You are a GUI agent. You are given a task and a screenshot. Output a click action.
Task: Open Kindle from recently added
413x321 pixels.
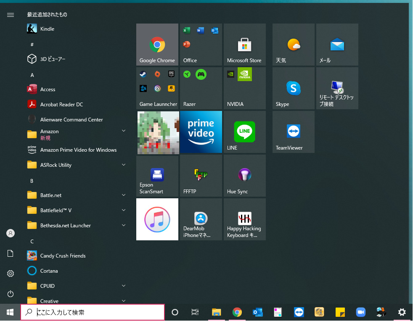77,29
